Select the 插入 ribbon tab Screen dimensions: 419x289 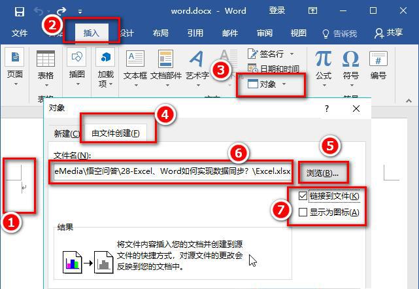(x=92, y=33)
